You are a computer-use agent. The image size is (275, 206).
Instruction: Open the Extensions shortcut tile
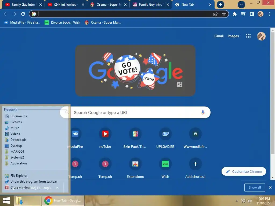pyautogui.click(x=135, y=168)
